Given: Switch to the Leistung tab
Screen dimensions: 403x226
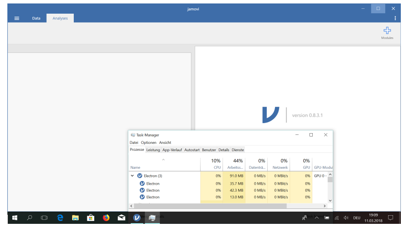Looking at the screenshot, I should pyautogui.click(x=153, y=150).
